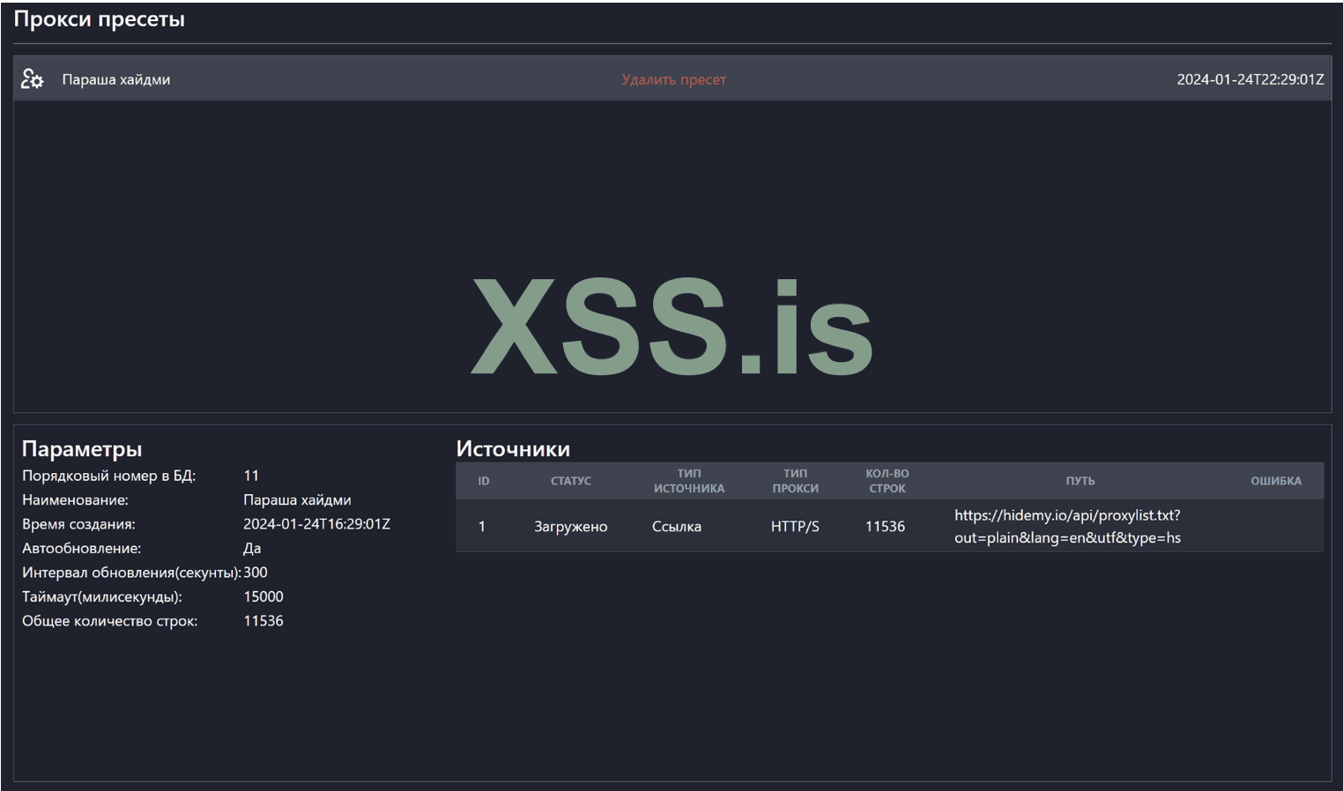Viewport: 1343px width, 791px height.
Task: Click the Удалить пресет link
Action: (674, 79)
